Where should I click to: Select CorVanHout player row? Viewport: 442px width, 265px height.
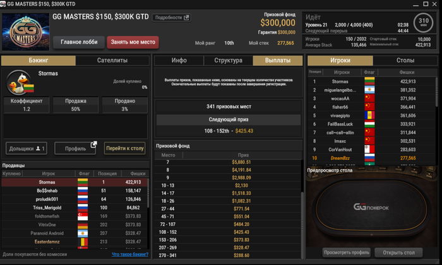(371, 150)
